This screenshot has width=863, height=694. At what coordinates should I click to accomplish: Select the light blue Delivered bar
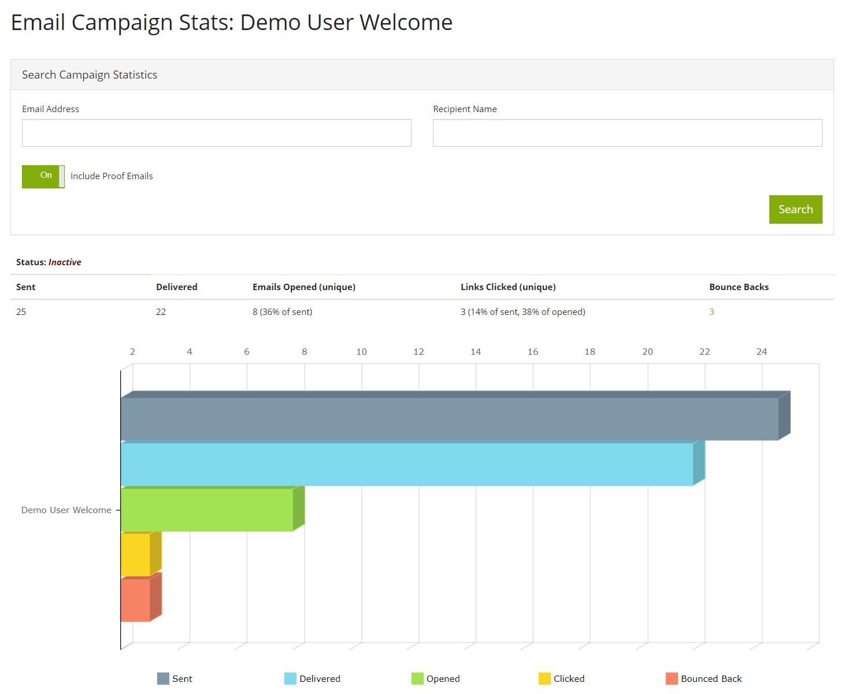[407, 464]
